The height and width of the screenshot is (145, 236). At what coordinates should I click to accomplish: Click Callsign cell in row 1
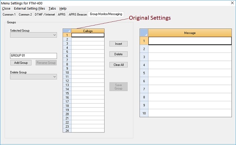88,35
